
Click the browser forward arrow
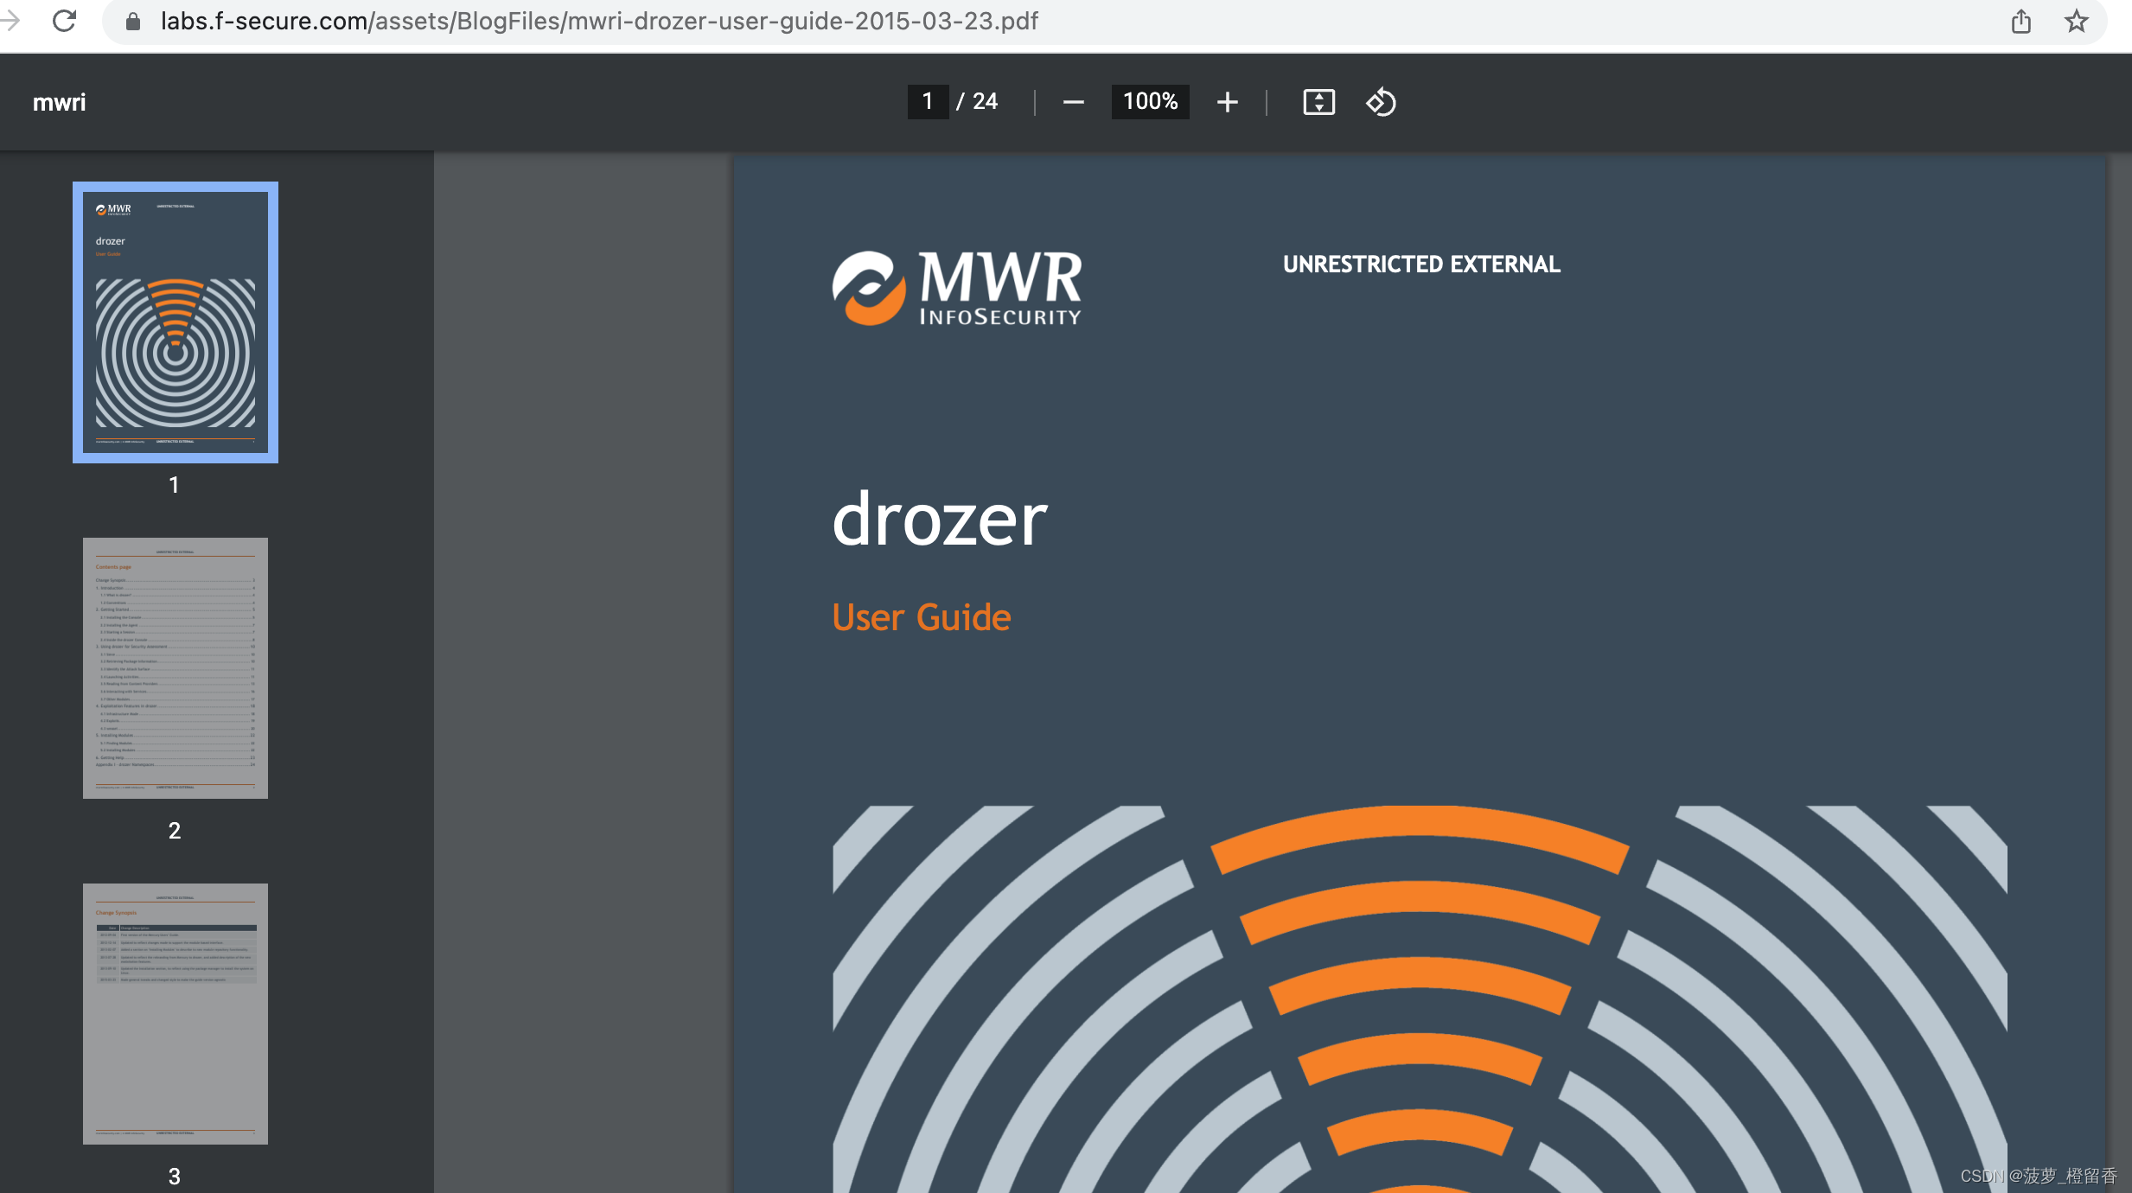pyautogui.click(x=10, y=21)
